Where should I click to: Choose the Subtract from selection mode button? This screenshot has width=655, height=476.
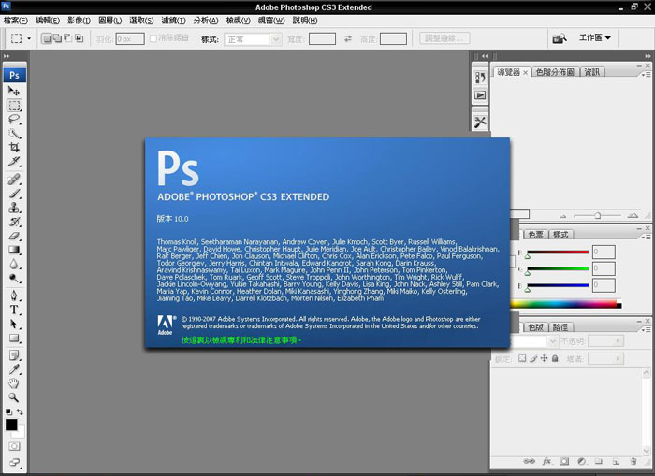click(x=68, y=38)
